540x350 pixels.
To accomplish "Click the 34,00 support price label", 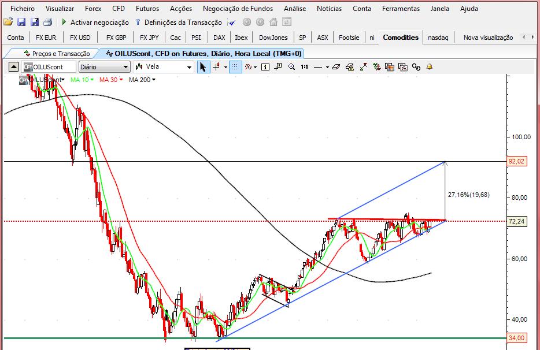I will coord(517,338).
